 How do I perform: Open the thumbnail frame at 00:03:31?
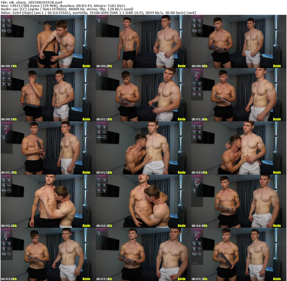[x=239, y=254]
